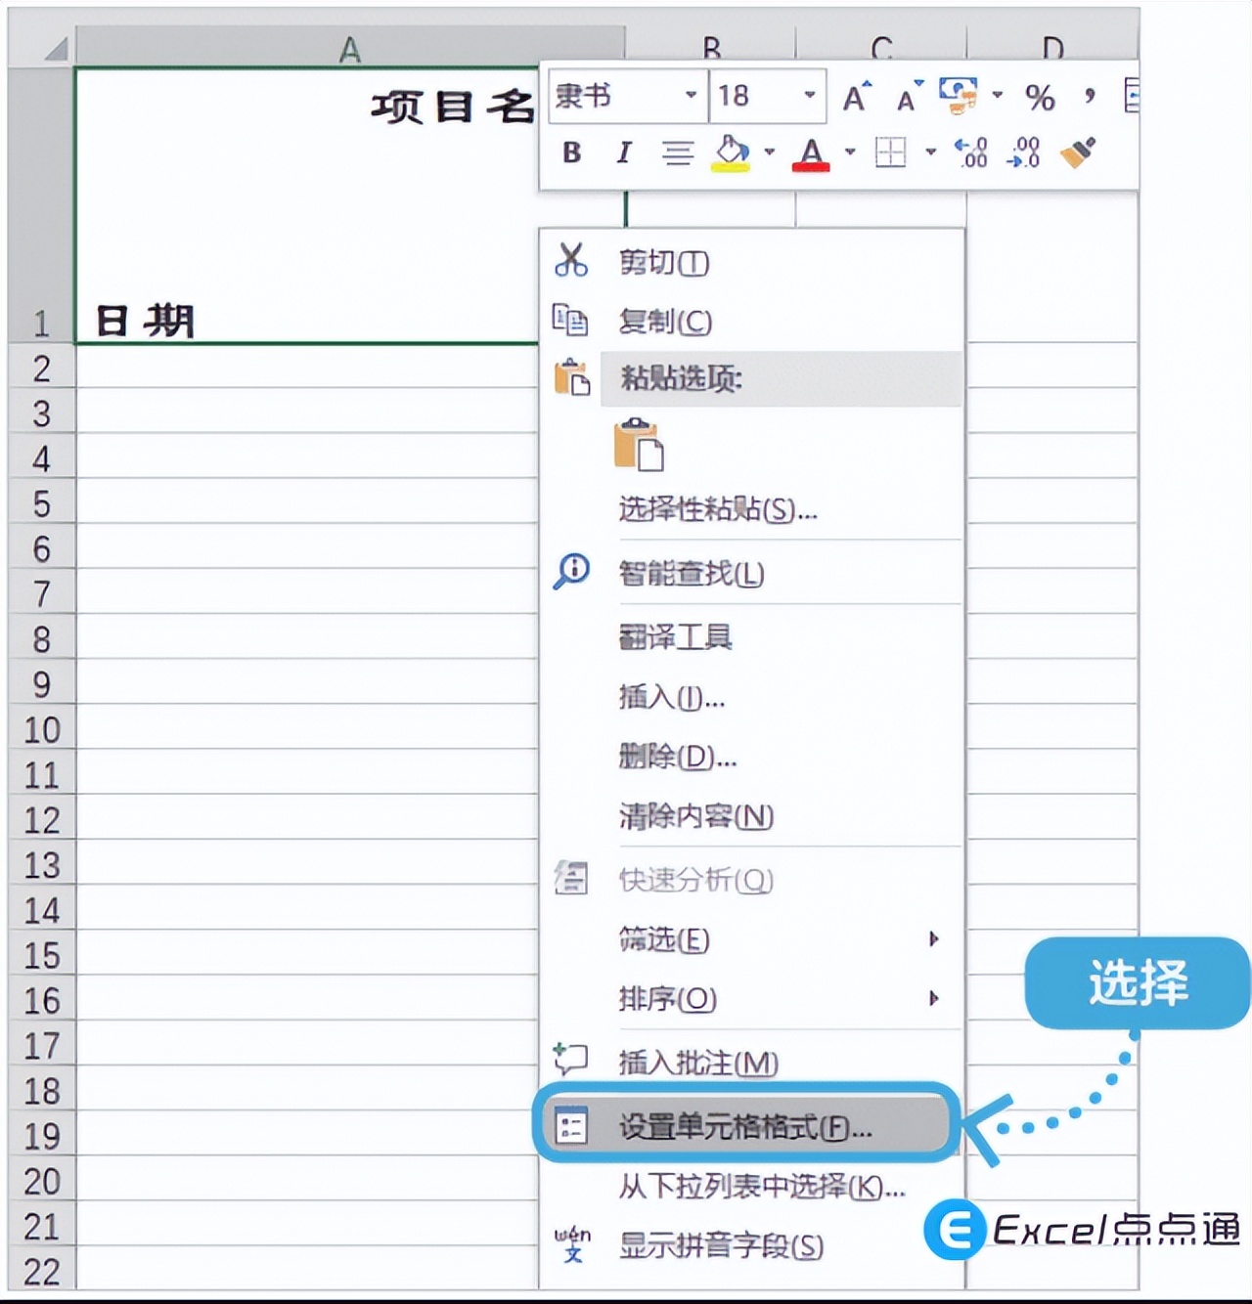Screen dimensions: 1252x1304
Task: Expand the 排序 submenu arrow
Action: [x=934, y=999]
